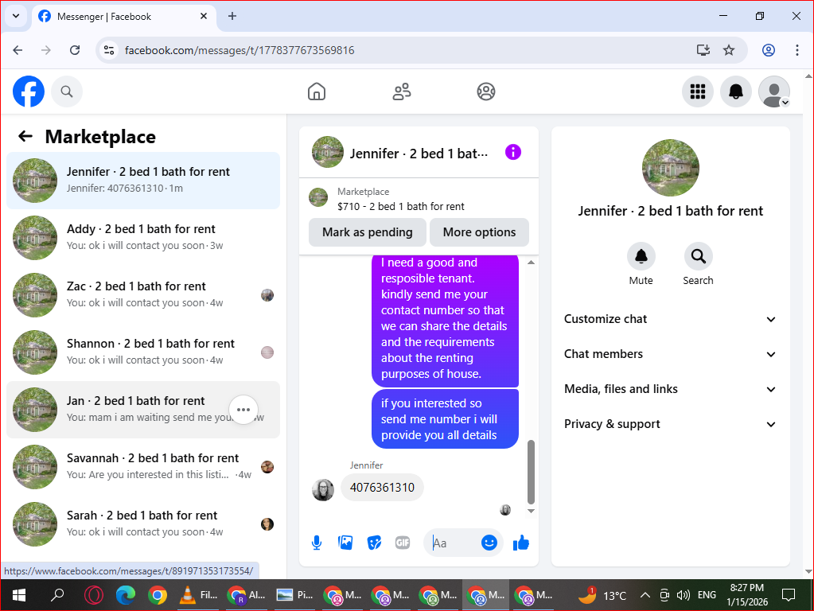Open Zac 2 bed 1 bath conversation
The width and height of the screenshot is (814, 611).
click(143, 295)
